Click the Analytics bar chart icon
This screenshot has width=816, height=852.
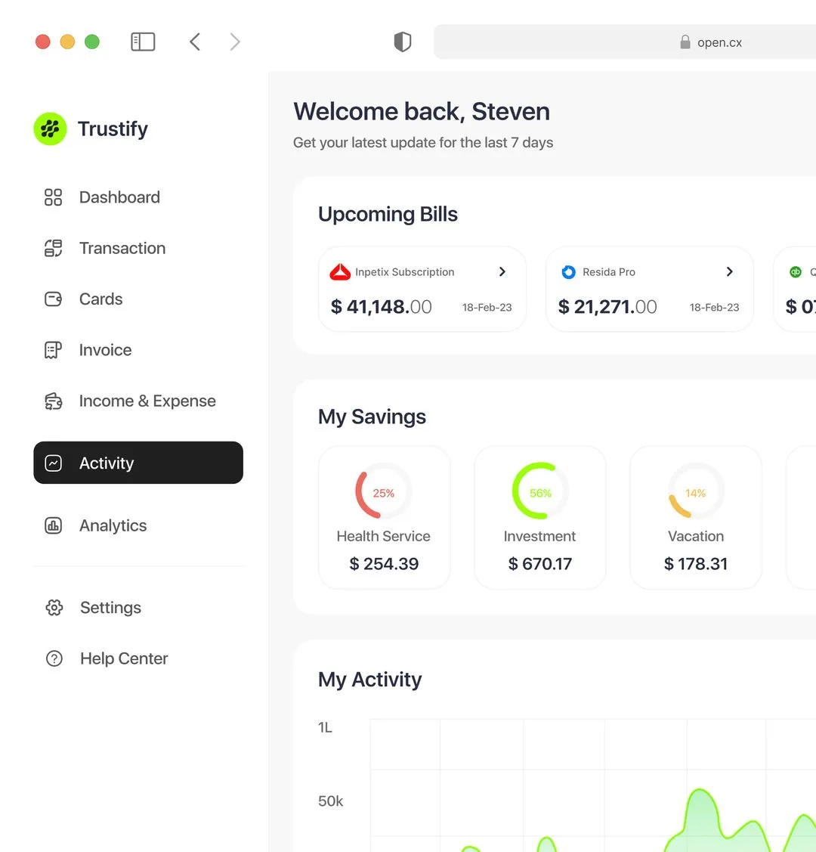click(x=53, y=525)
